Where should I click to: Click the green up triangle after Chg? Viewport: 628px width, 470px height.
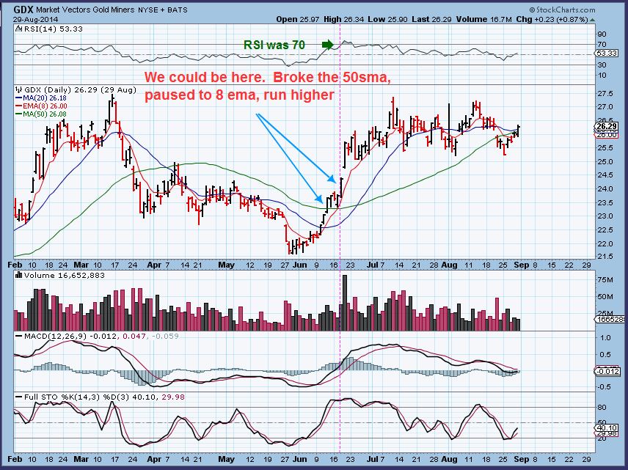tap(592, 20)
